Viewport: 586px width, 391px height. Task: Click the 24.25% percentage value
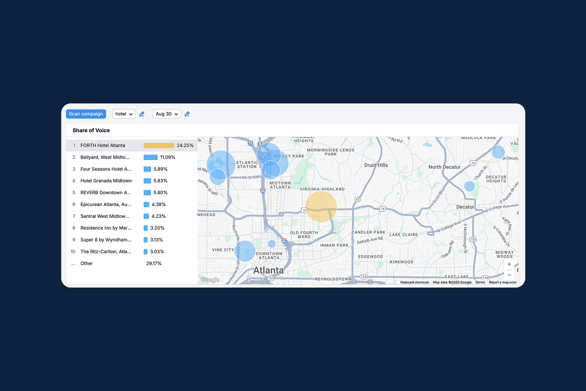[185, 145]
